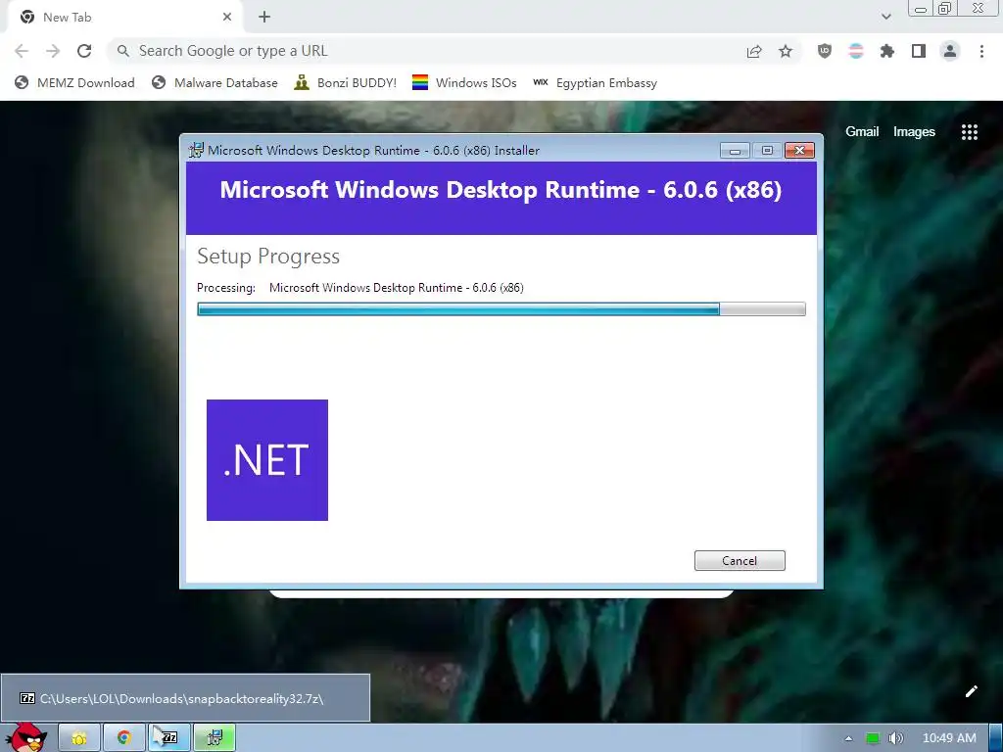
Task: Close the New Tab tab
Action: (x=227, y=18)
